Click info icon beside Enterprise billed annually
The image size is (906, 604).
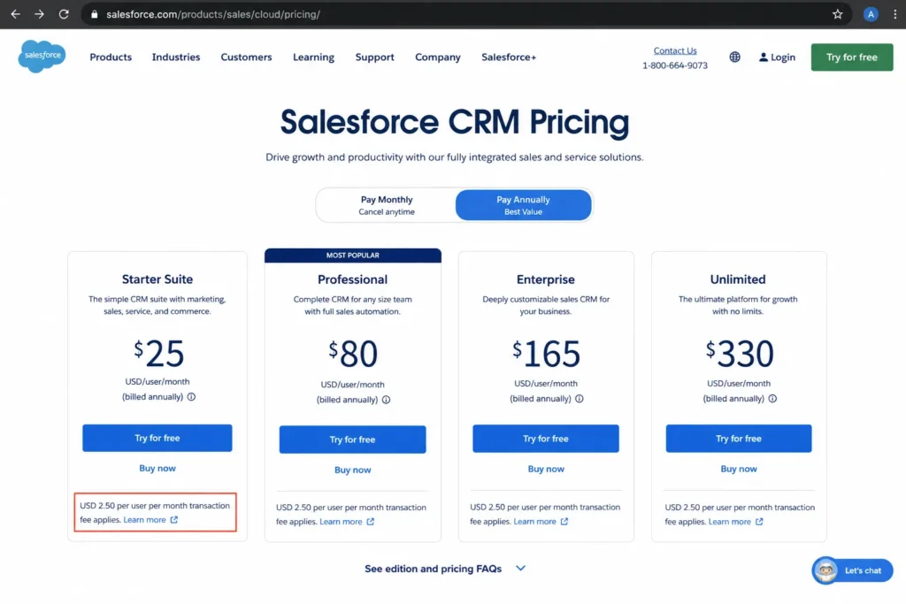pos(579,399)
